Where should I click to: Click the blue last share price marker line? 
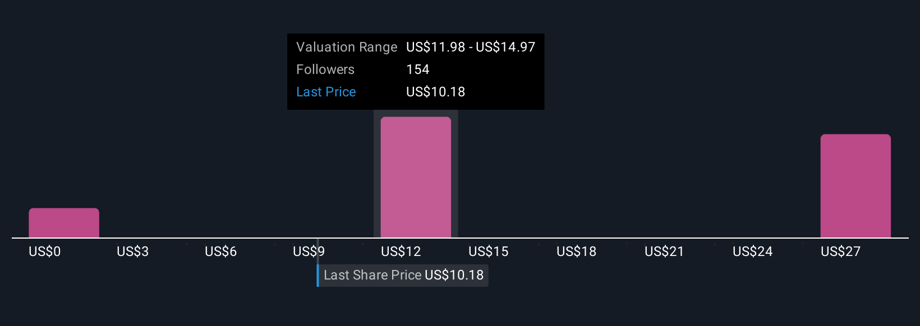tap(318, 275)
